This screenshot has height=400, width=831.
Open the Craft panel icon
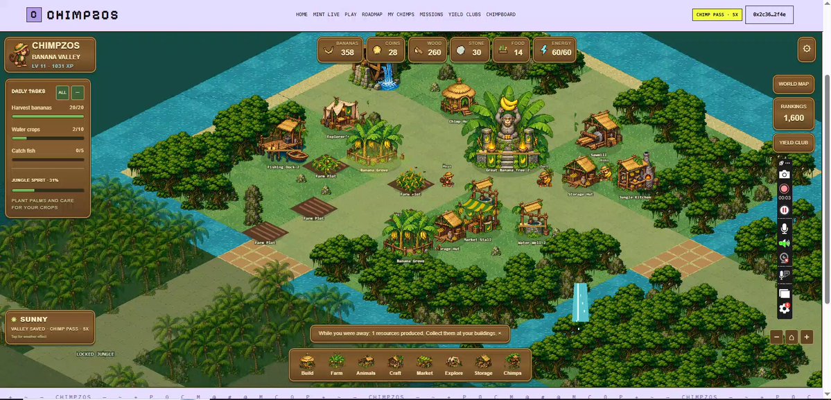395,365
